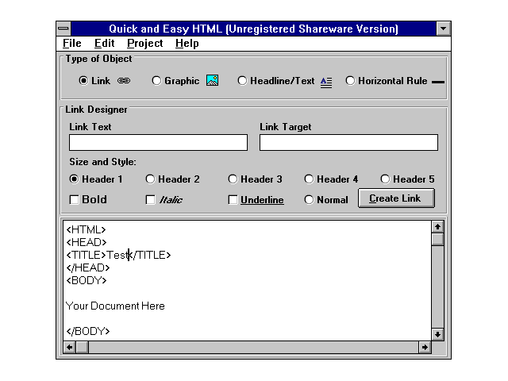Expand the Edit menu
This screenshot has width=508, height=381.
pyautogui.click(x=104, y=44)
